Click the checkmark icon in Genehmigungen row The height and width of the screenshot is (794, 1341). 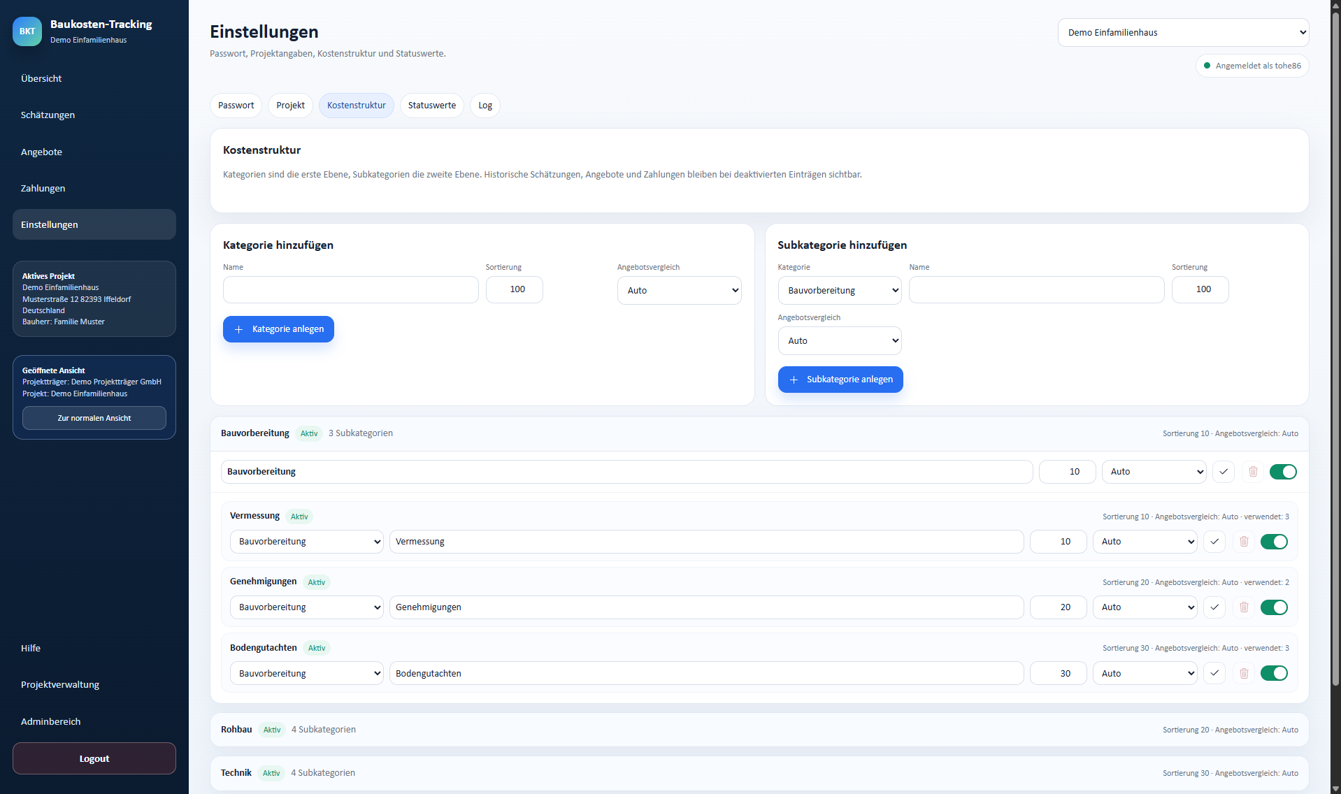coord(1214,607)
